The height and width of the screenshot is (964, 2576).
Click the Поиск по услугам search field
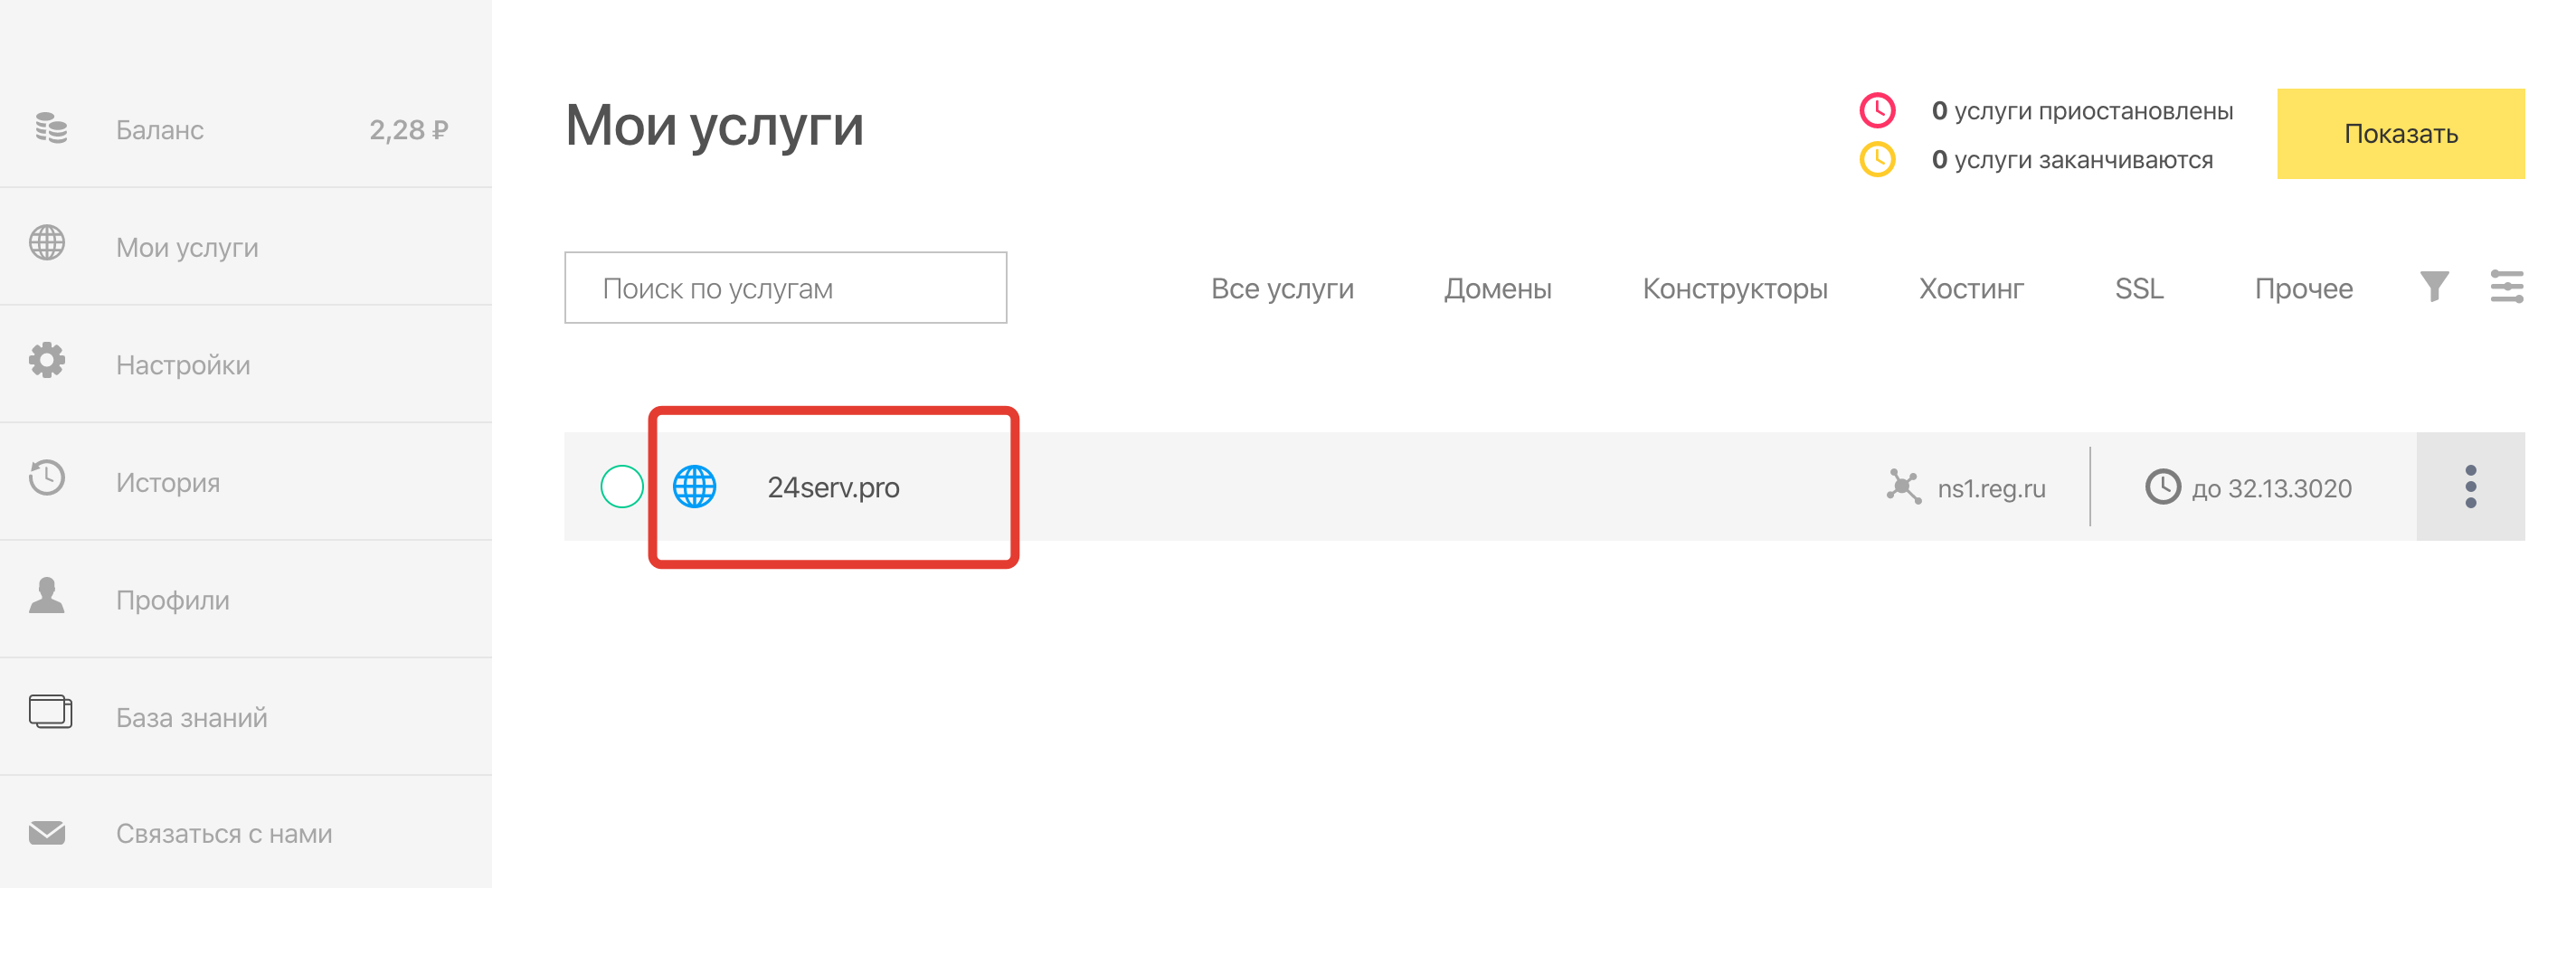pos(785,288)
